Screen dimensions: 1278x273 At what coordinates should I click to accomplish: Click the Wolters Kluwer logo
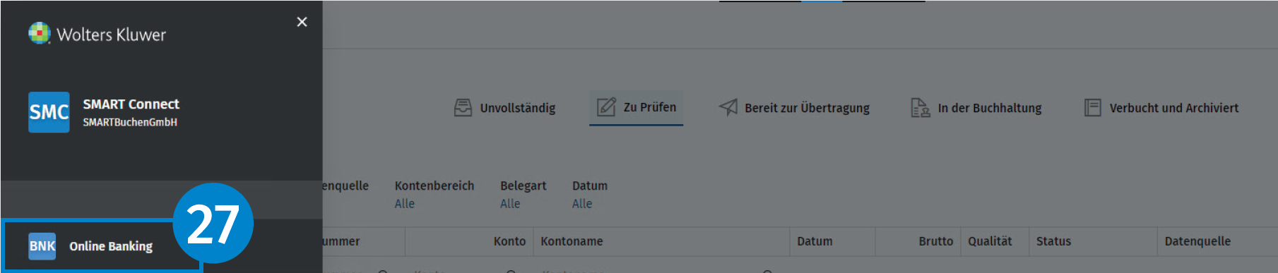click(x=97, y=34)
